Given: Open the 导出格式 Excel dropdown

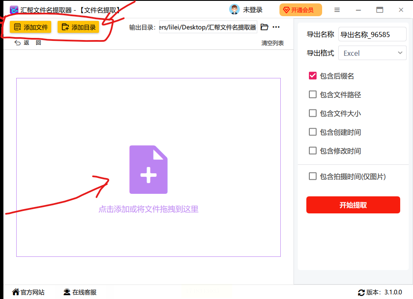Looking at the screenshot, I should 372,53.
